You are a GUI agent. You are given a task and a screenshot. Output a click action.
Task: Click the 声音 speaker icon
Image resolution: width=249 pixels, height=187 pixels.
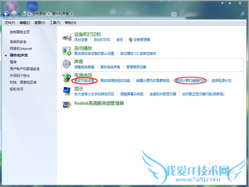(x=67, y=64)
